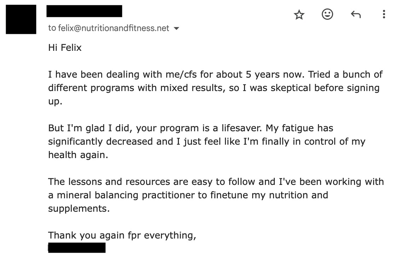Click "The lessons and resources" sentence start
This screenshot has height=259, width=401.
(109, 182)
